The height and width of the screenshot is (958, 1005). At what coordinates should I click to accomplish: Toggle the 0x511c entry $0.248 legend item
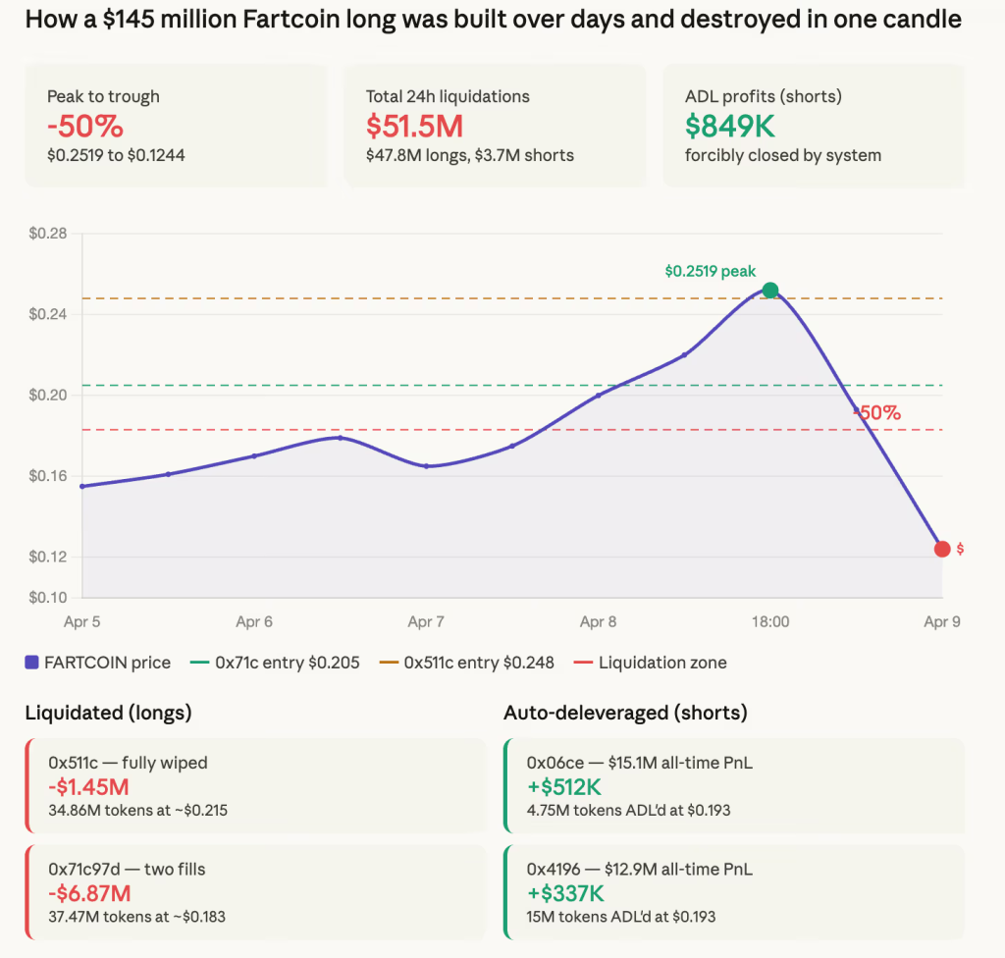[469, 663]
